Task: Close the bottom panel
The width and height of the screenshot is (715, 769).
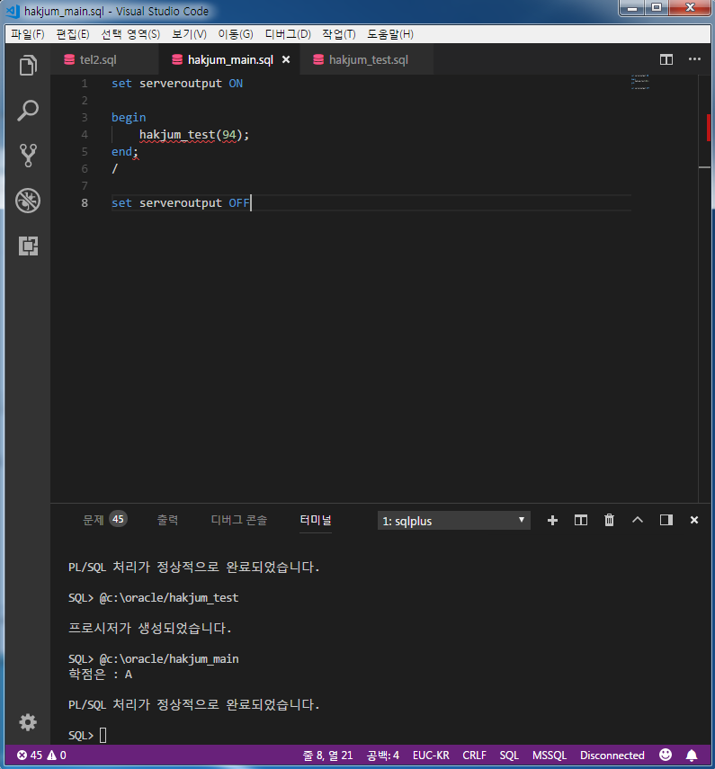Action: click(x=694, y=520)
